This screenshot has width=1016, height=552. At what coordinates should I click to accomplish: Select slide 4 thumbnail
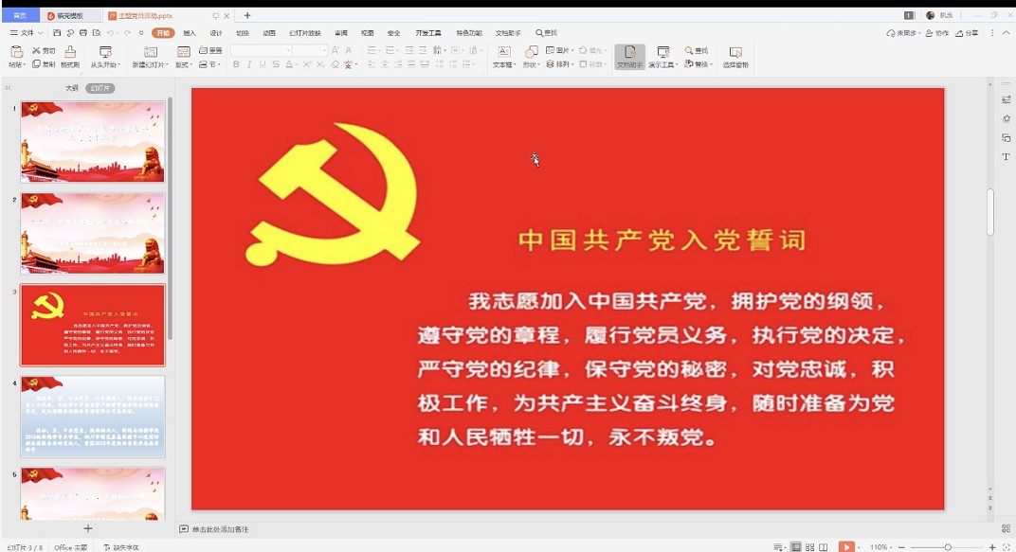tap(93, 417)
